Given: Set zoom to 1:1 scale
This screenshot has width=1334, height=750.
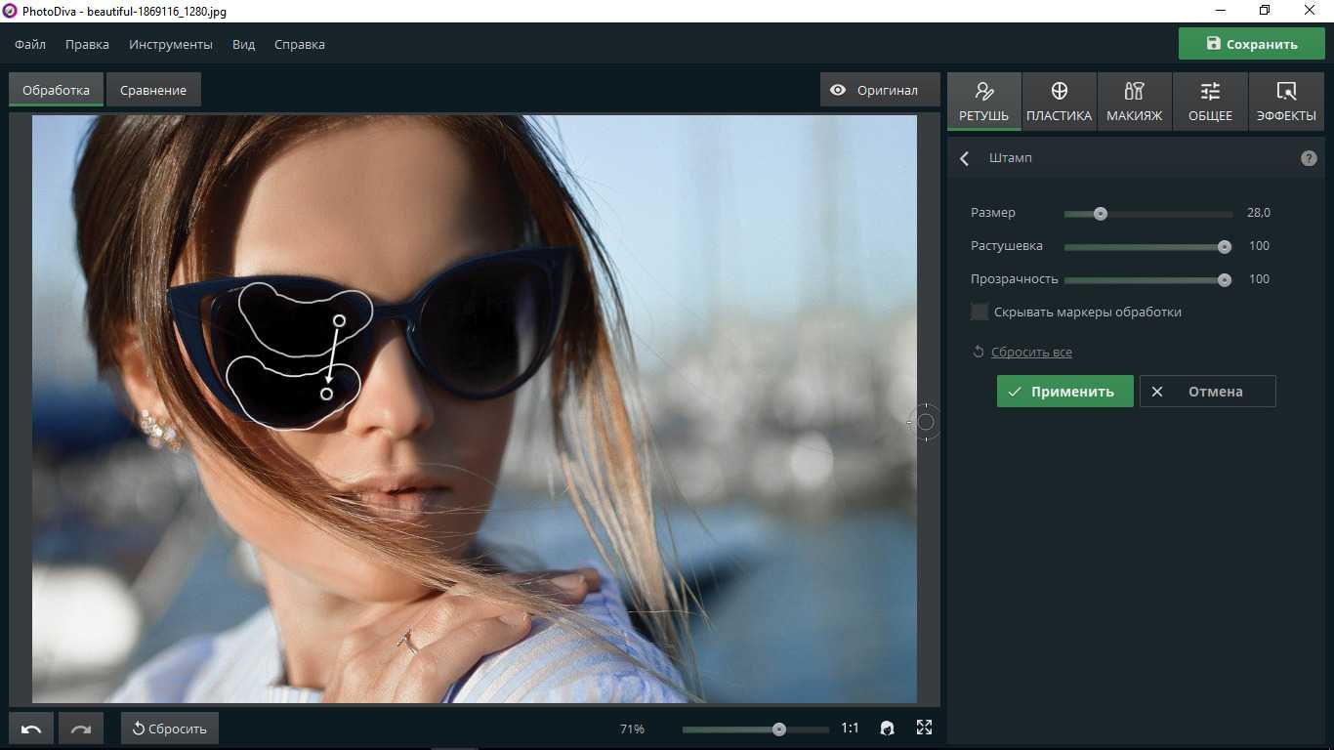Looking at the screenshot, I should [850, 729].
